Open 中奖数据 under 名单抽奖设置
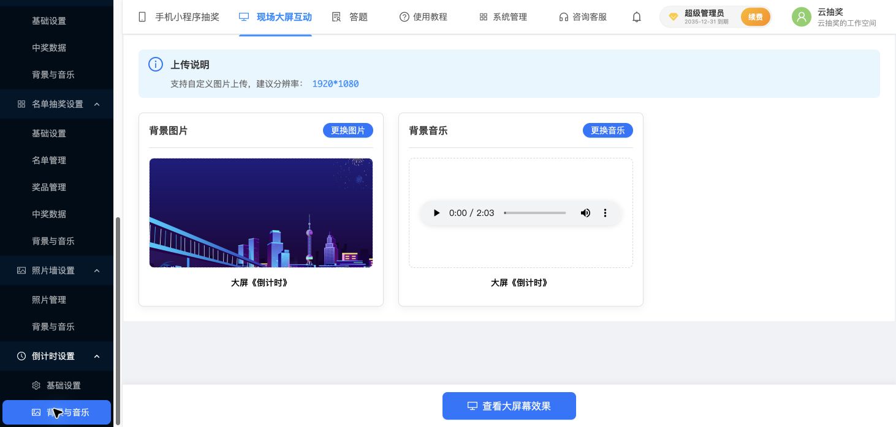Viewport: 896px width, 427px height. tap(49, 214)
